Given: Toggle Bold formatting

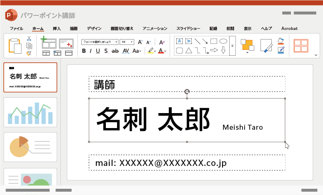Looking at the screenshot, I should point(84,51).
